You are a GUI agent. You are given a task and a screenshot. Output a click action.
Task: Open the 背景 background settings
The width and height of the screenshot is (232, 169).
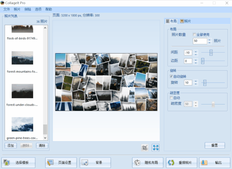[95, 162]
